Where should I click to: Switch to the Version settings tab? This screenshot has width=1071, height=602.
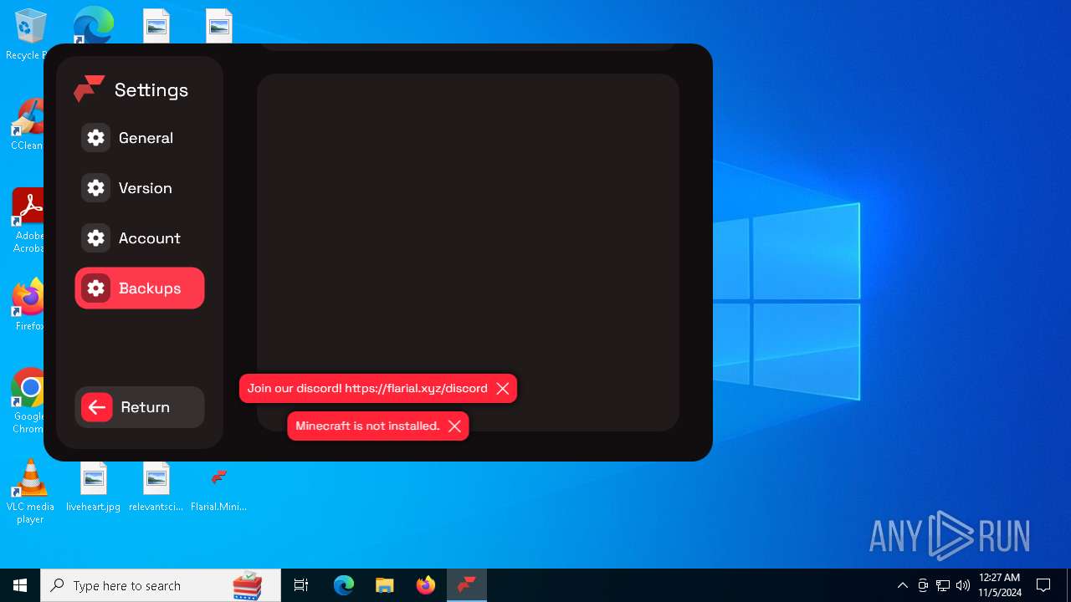click(139, 188)
